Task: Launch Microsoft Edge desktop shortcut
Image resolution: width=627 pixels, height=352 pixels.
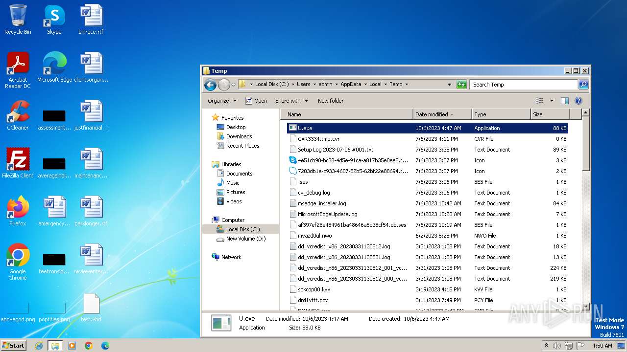Action: point(54,67)
